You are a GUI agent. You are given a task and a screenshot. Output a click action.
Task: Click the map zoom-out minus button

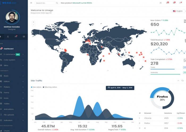pos(33,25)
